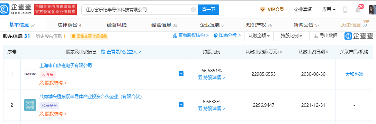Open 上海申和热磁电子有限公司 link

(x=66, y=65)
